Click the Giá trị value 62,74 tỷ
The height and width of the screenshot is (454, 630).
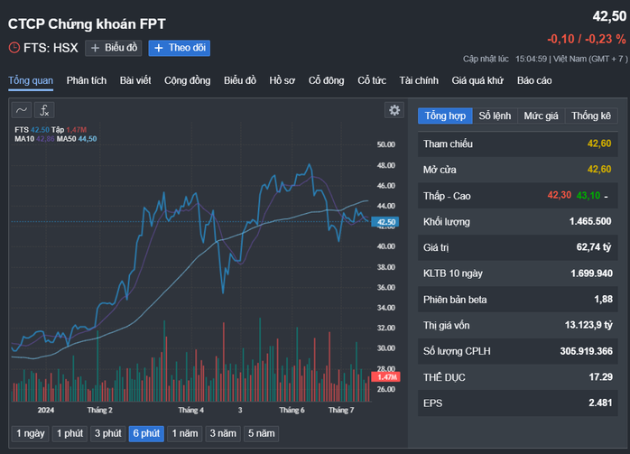coord(594,247)
